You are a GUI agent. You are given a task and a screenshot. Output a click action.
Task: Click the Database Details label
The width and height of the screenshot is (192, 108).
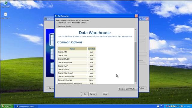(64, 26)
